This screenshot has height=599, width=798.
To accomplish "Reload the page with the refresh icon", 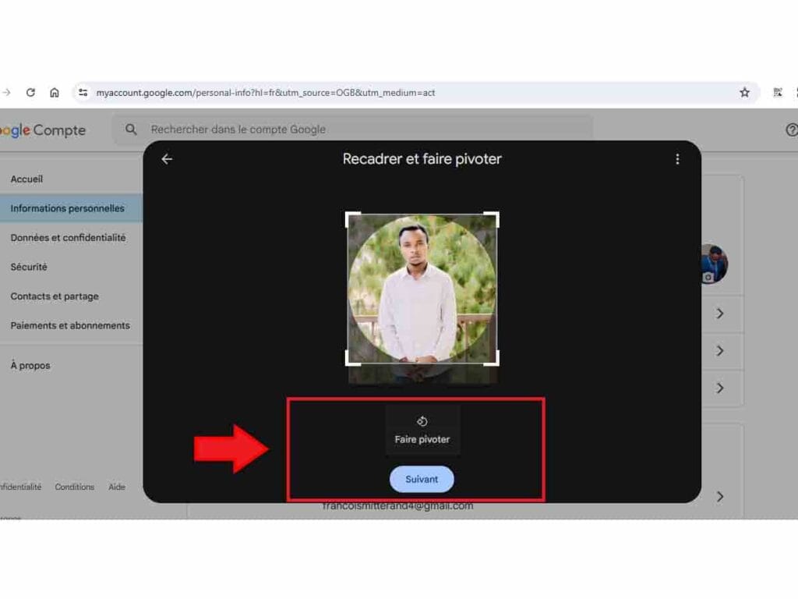I will click(30, 92).
